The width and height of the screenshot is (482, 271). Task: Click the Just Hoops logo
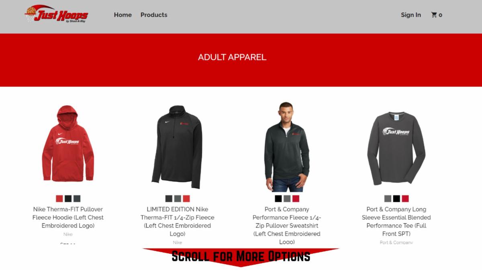point(56,14)
